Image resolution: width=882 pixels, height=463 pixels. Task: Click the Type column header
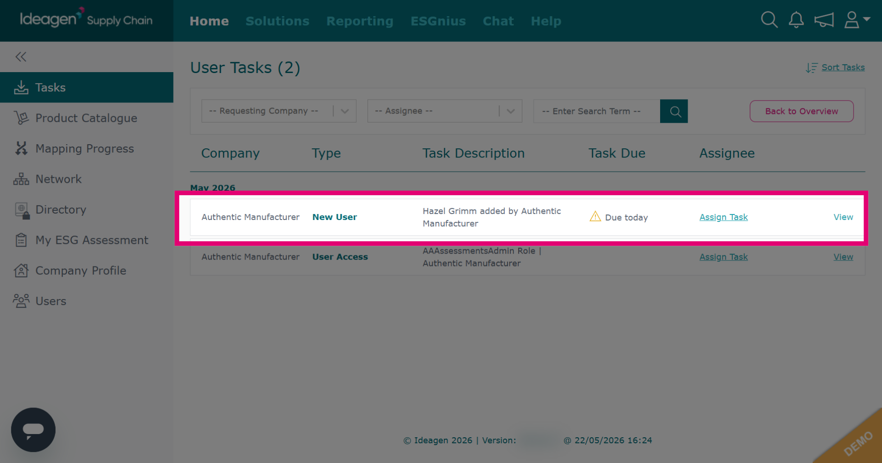[326, 153]
